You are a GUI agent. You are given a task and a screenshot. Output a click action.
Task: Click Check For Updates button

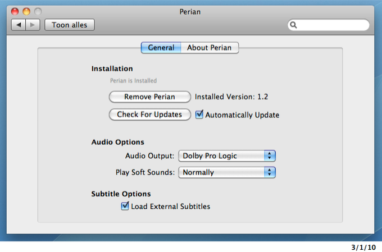point(149,114)
